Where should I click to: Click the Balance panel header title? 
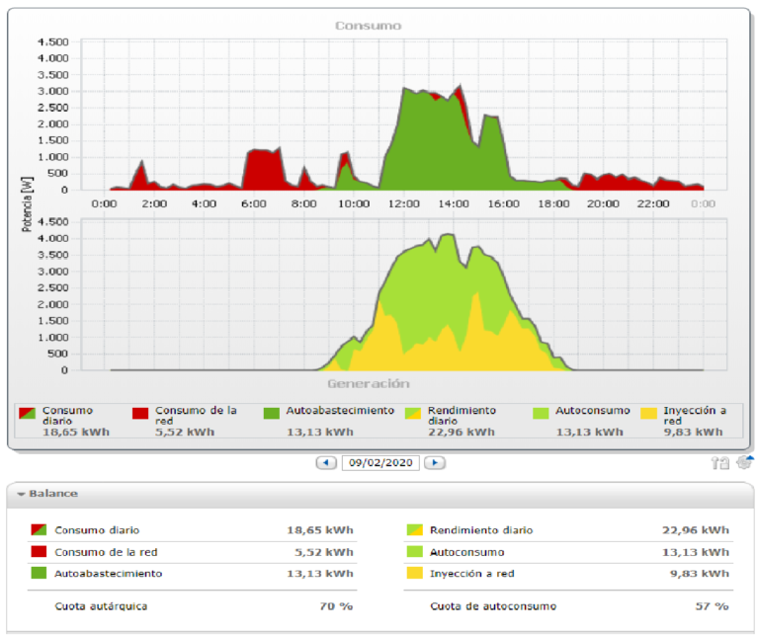[x=53, y=494]
